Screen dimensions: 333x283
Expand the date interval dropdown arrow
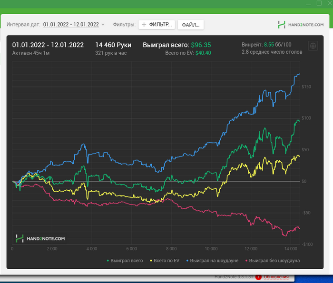[x=103, y=25]
